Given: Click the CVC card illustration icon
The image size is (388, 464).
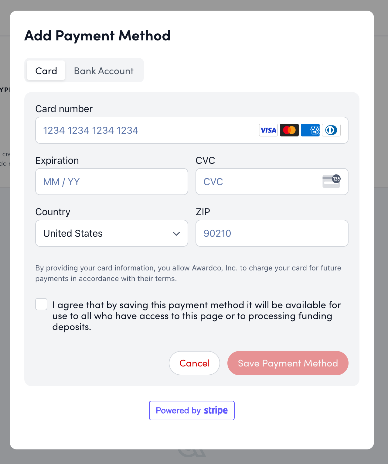Looking at the screenshot, I should (x=332, y=181).
